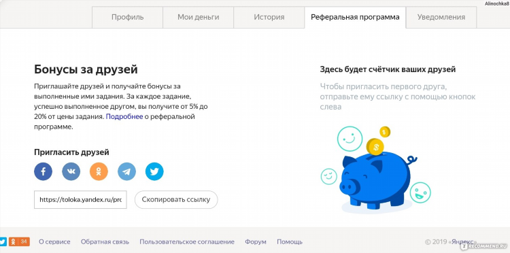Screen dimensions: 510x253
Task: Click the footer Twitter share icon
Action: (3, 241)
